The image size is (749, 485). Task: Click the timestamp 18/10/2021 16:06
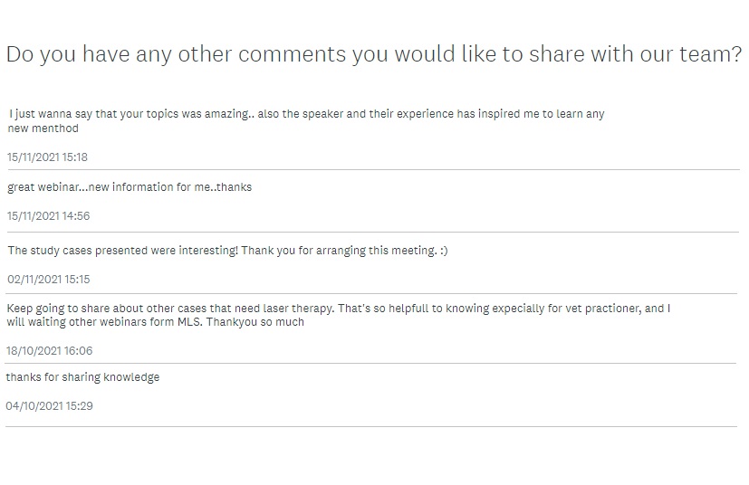pyautogui.click(x=49, y=351)
